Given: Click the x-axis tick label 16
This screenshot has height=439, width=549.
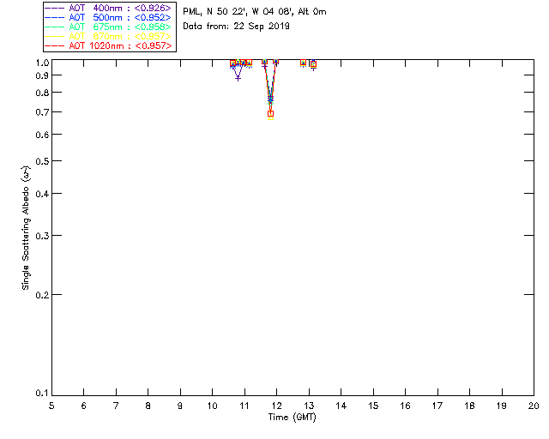Looking at the screenshot, I should [405, 406].
